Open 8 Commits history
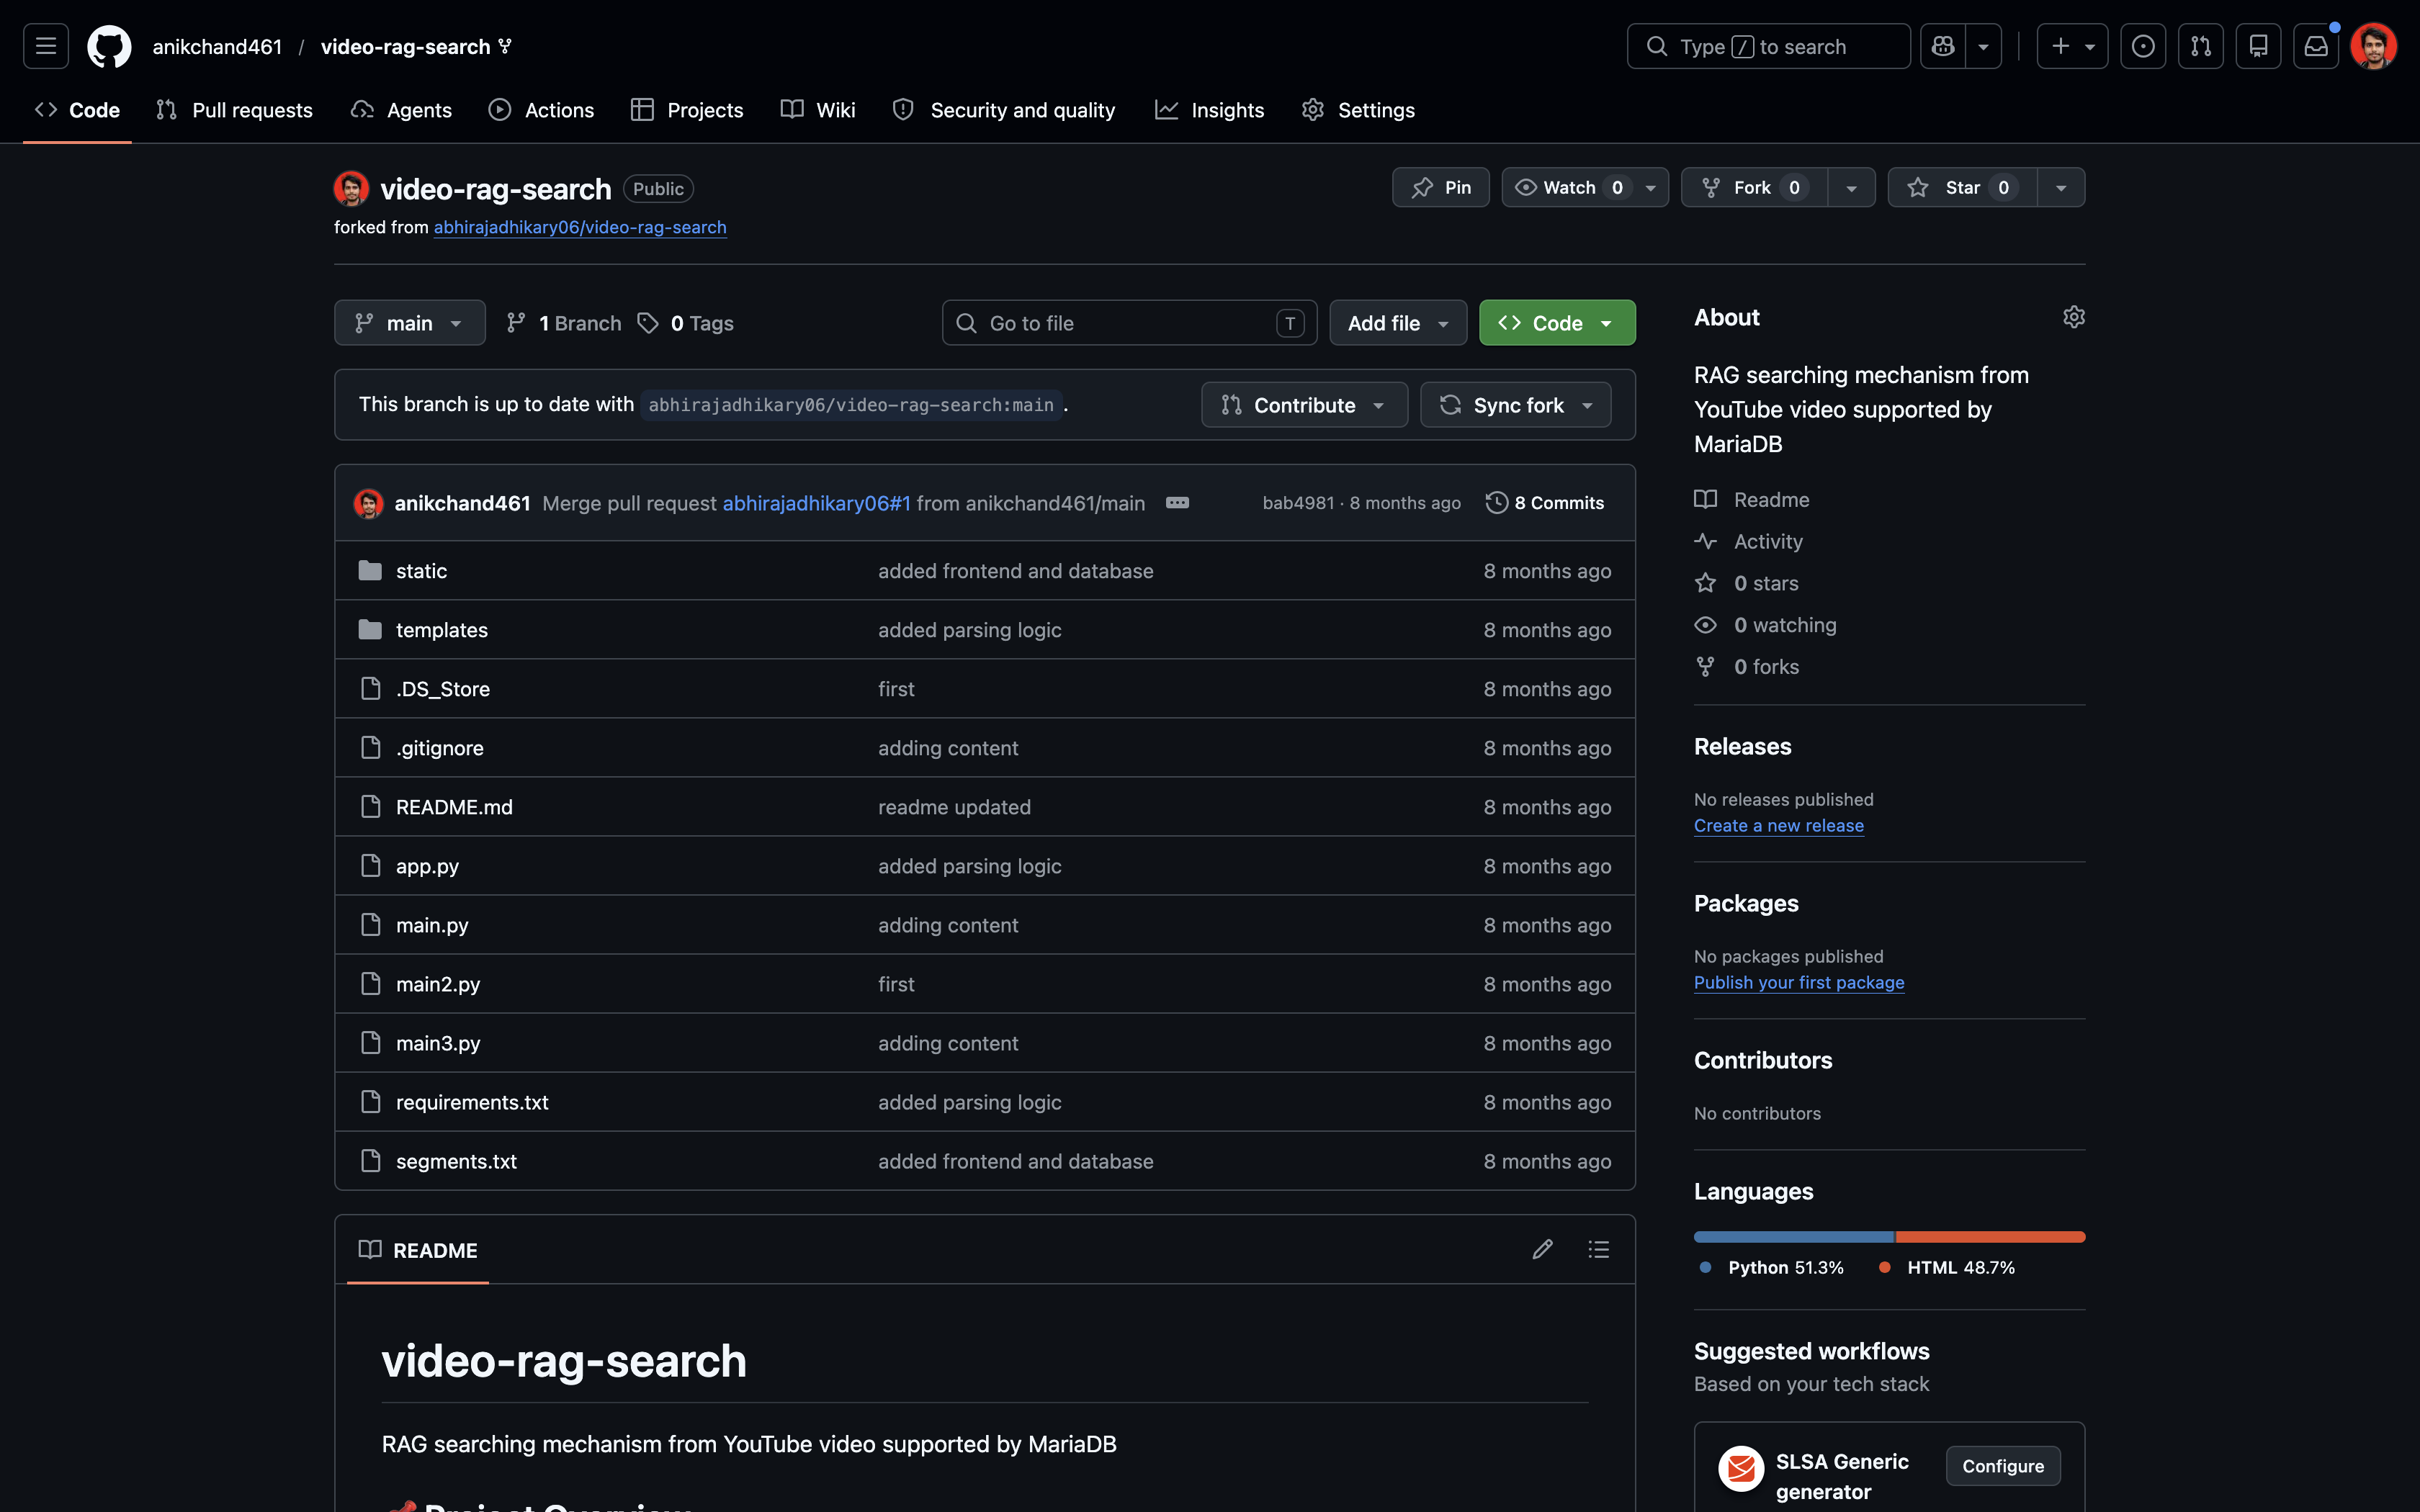Screen dimensions: 2420x1512 pyautogui.click(x=1545, y=503)
